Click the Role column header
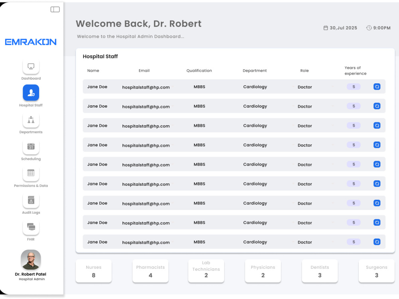The image size is (399, 299). [x=304, y=71]
